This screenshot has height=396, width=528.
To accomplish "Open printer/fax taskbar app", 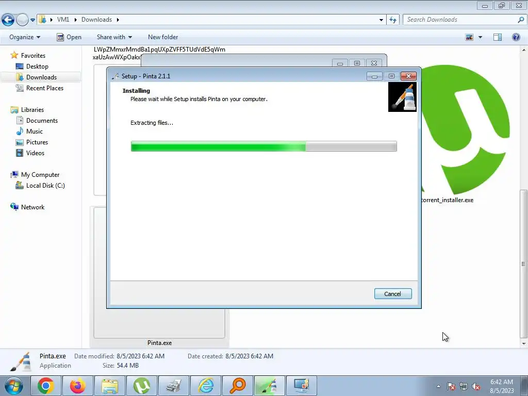I will pyautogui.click(x=174, y=386).
